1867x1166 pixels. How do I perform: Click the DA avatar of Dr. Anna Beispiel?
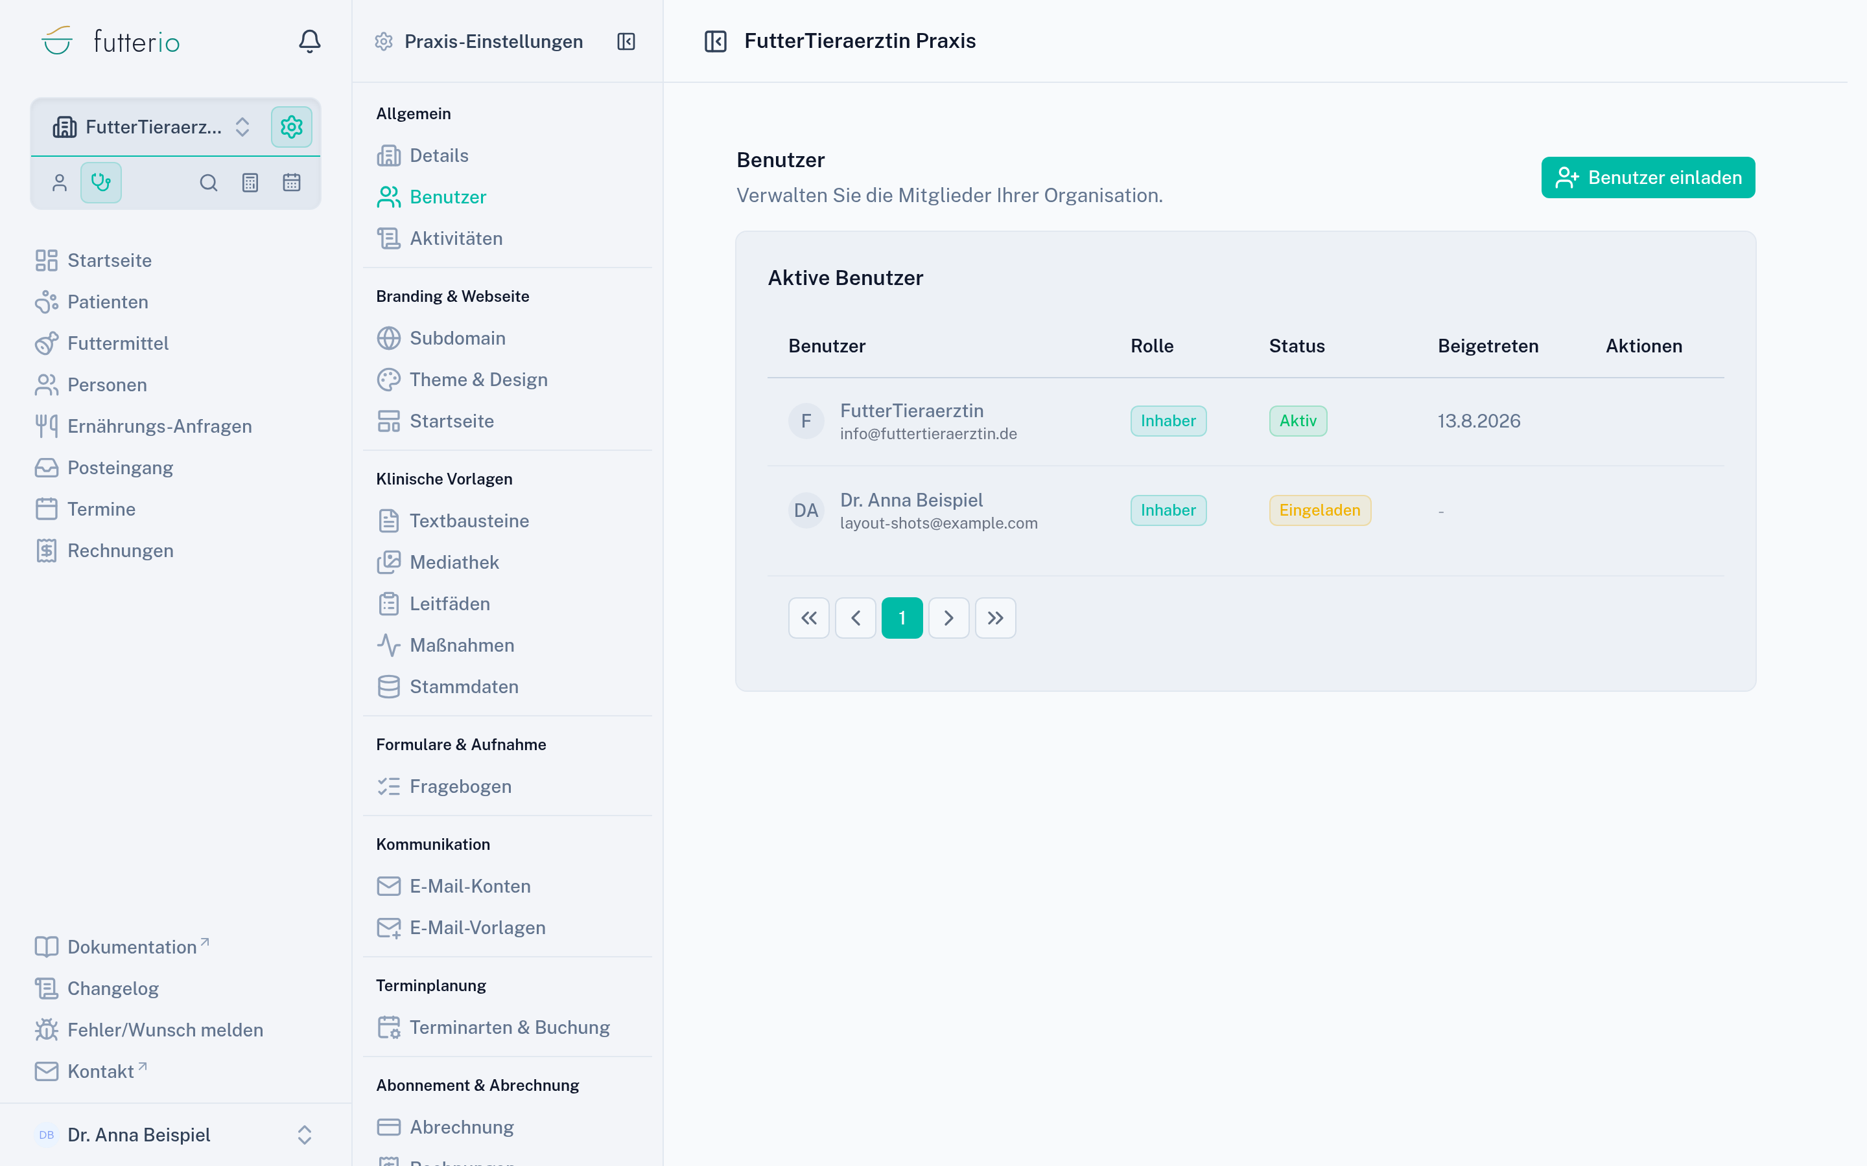[806, 510]
